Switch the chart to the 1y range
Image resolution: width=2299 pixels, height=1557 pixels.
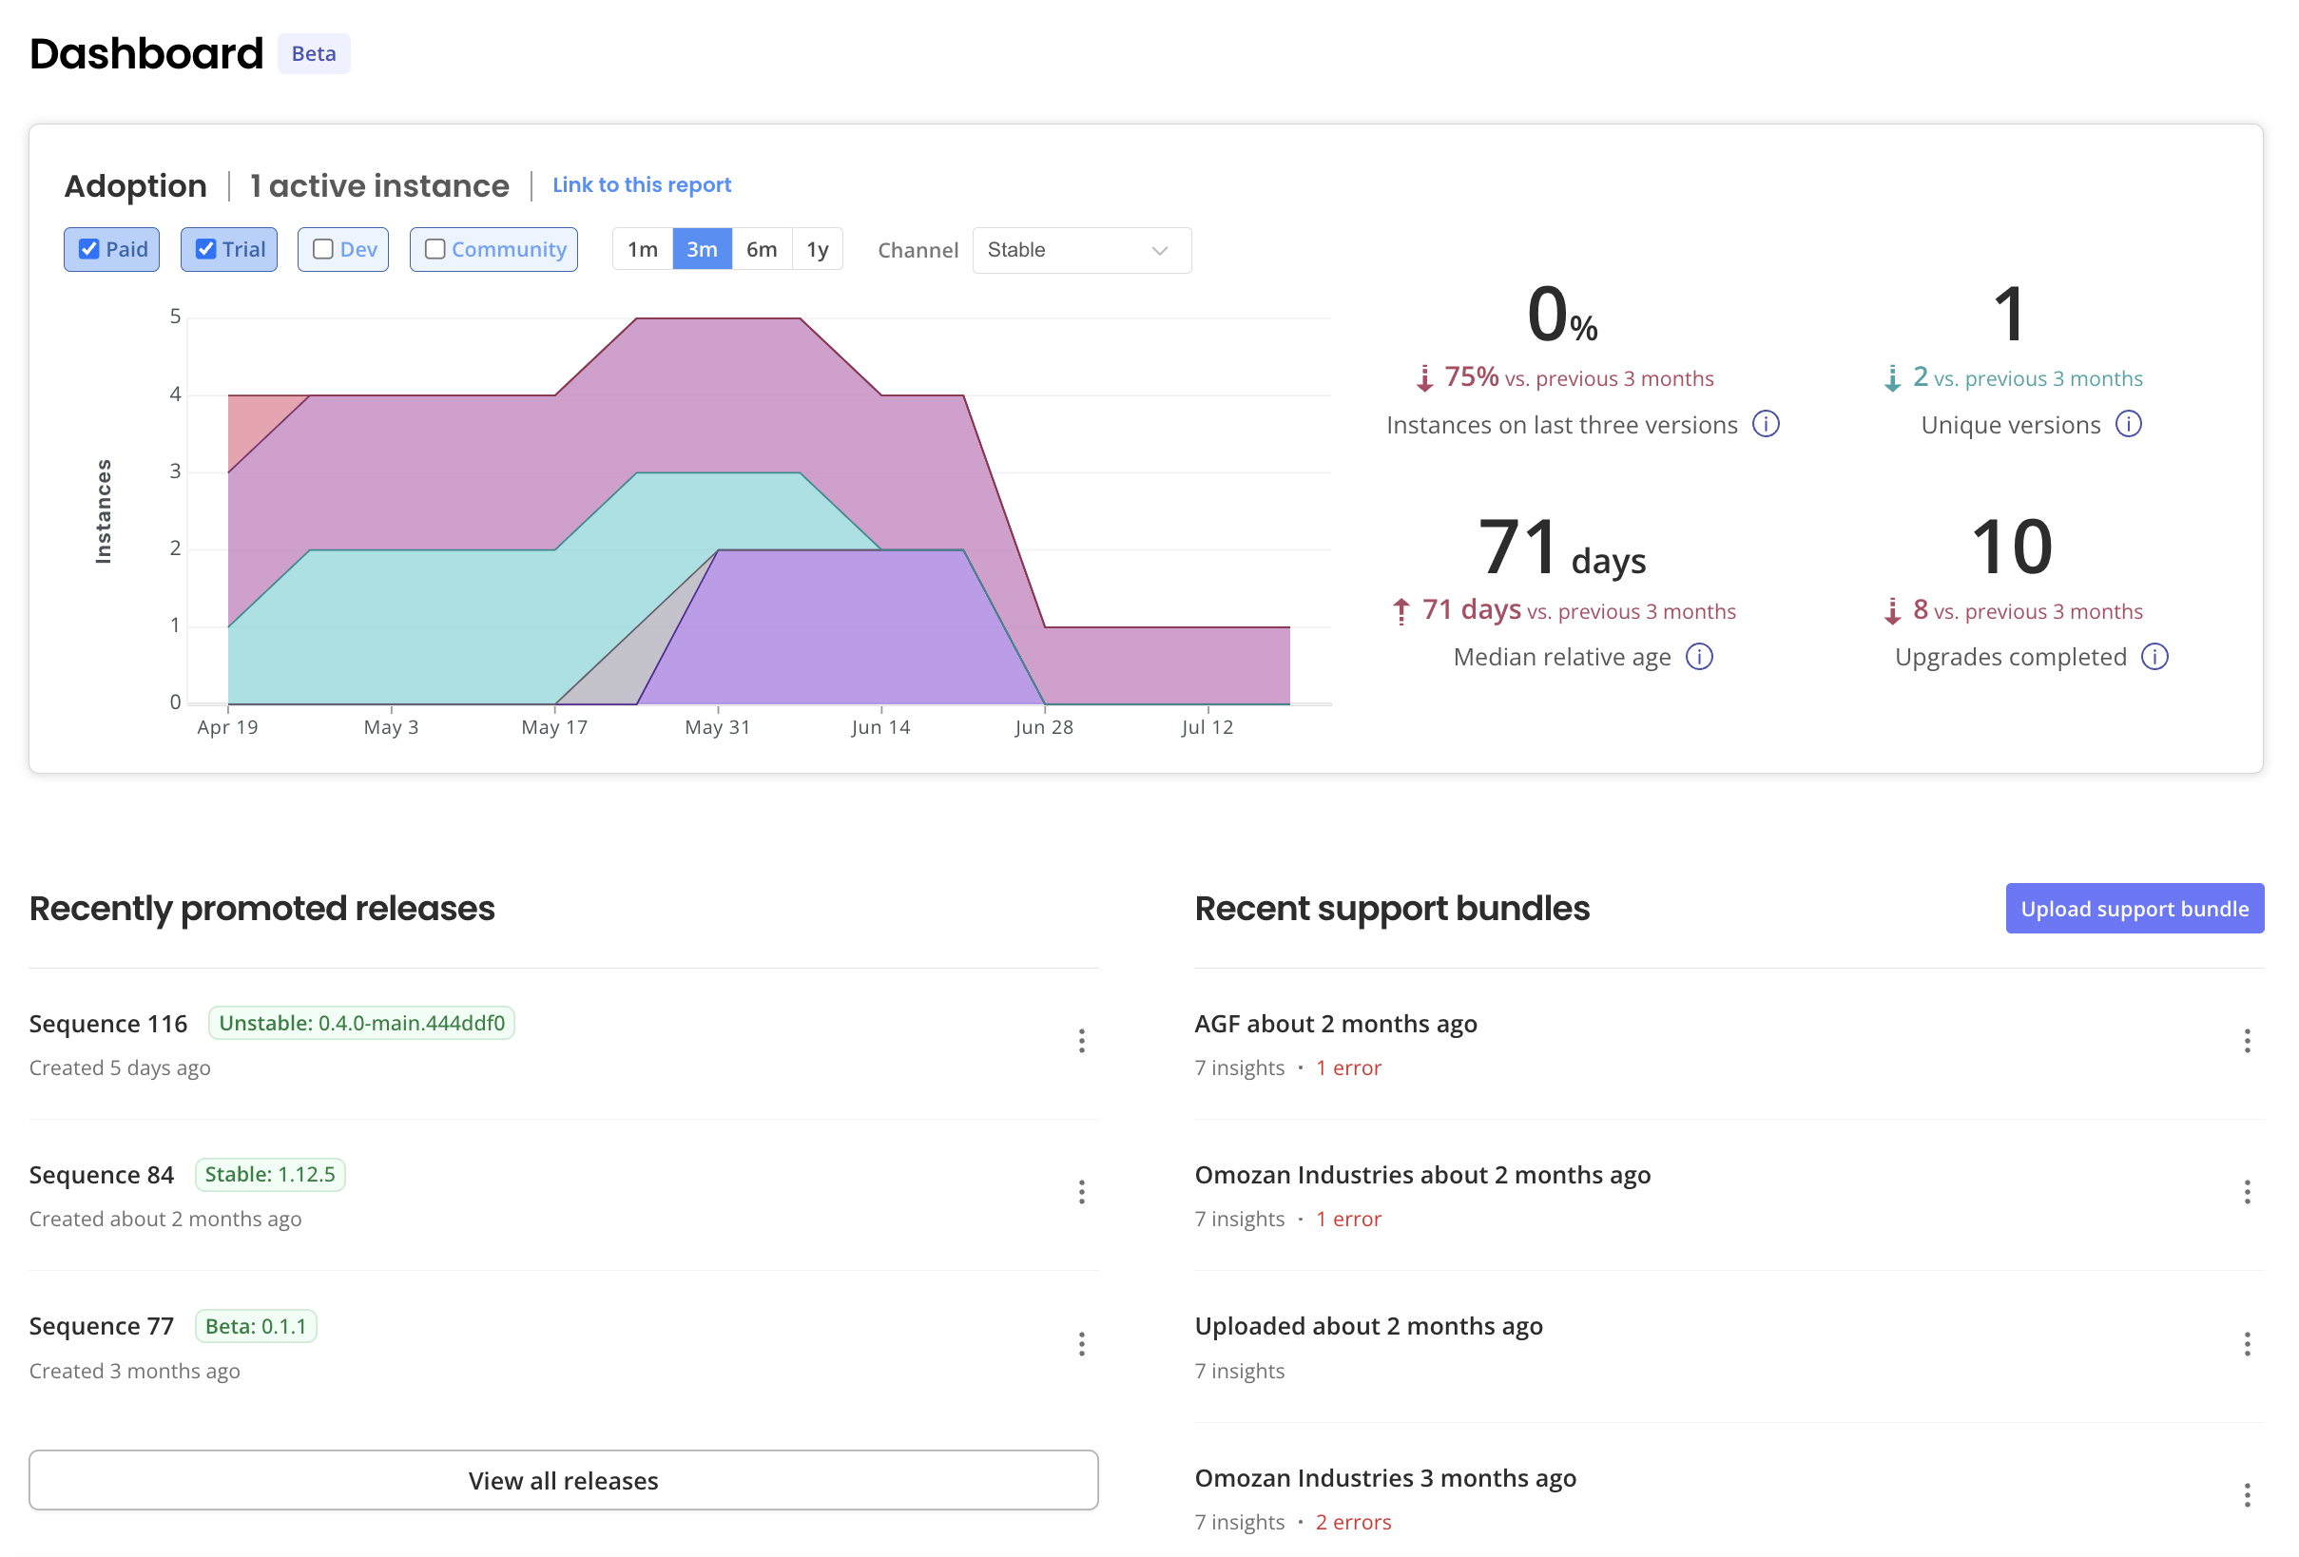[x=818, y=249]
